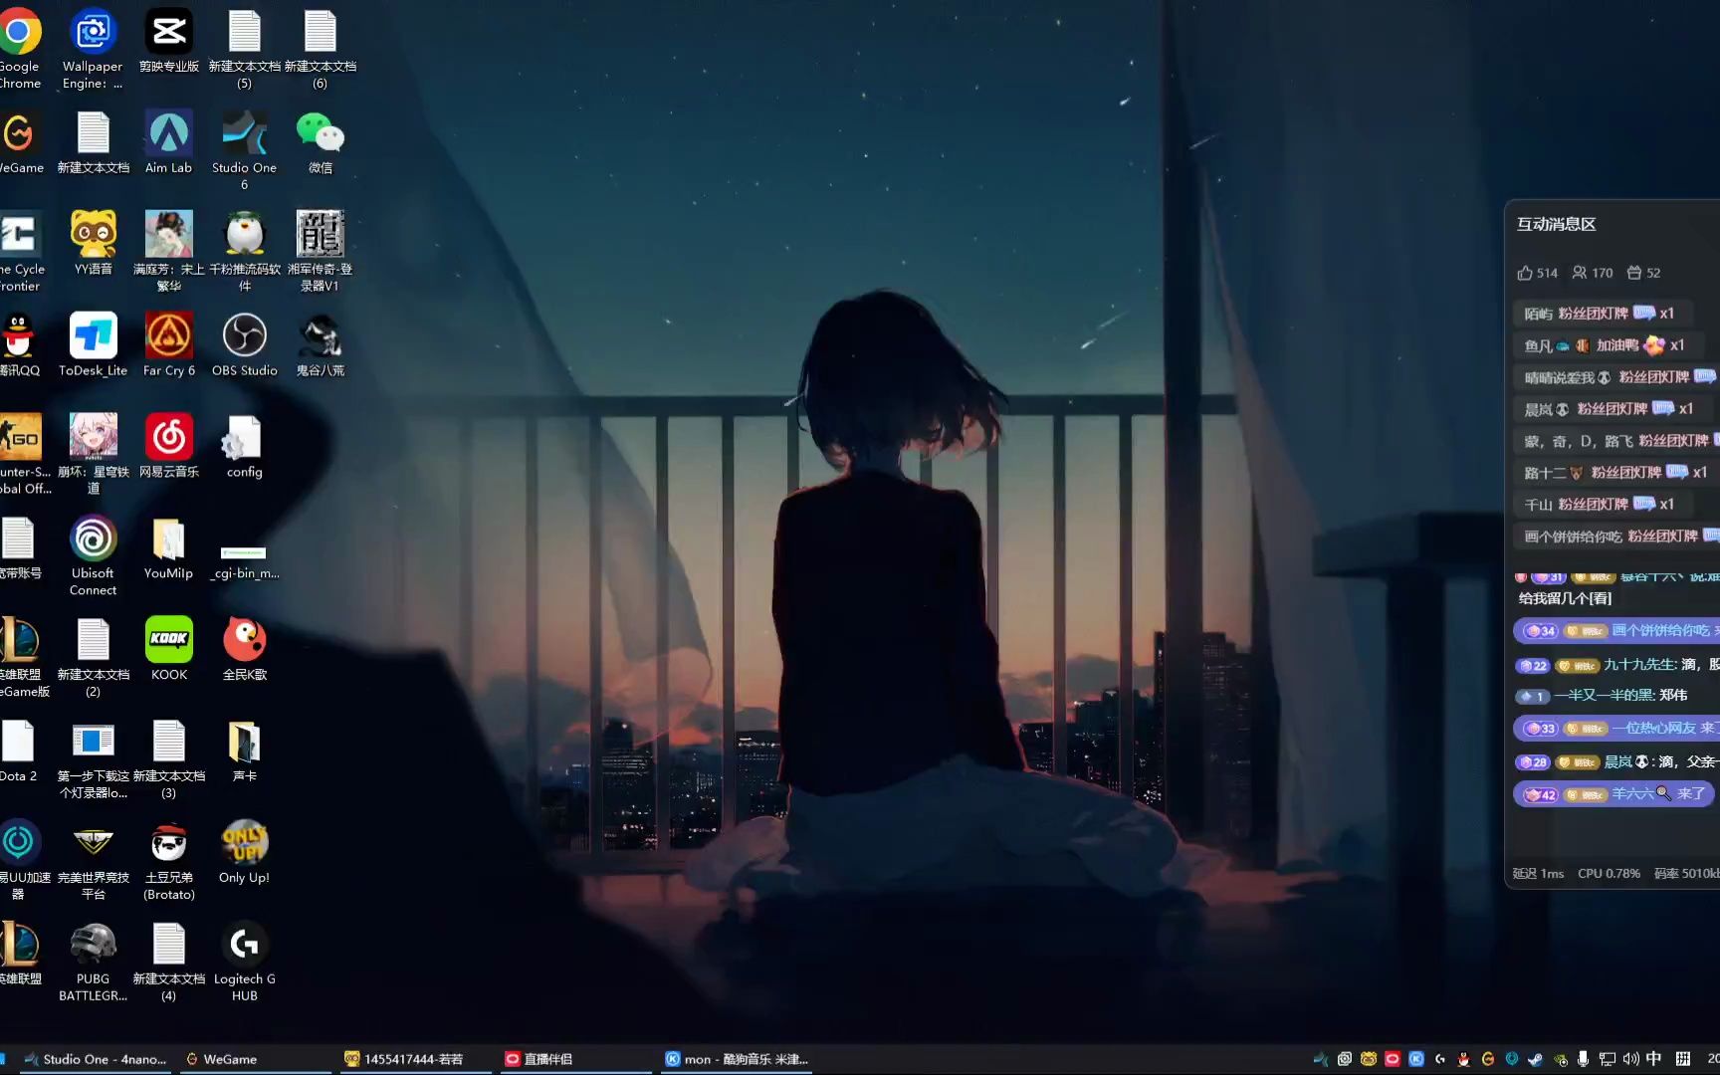The height and width of the screenshot is (1075, 1720).
Task: Launch the Only Up! game shortcut
Action: tap(244, 853)
